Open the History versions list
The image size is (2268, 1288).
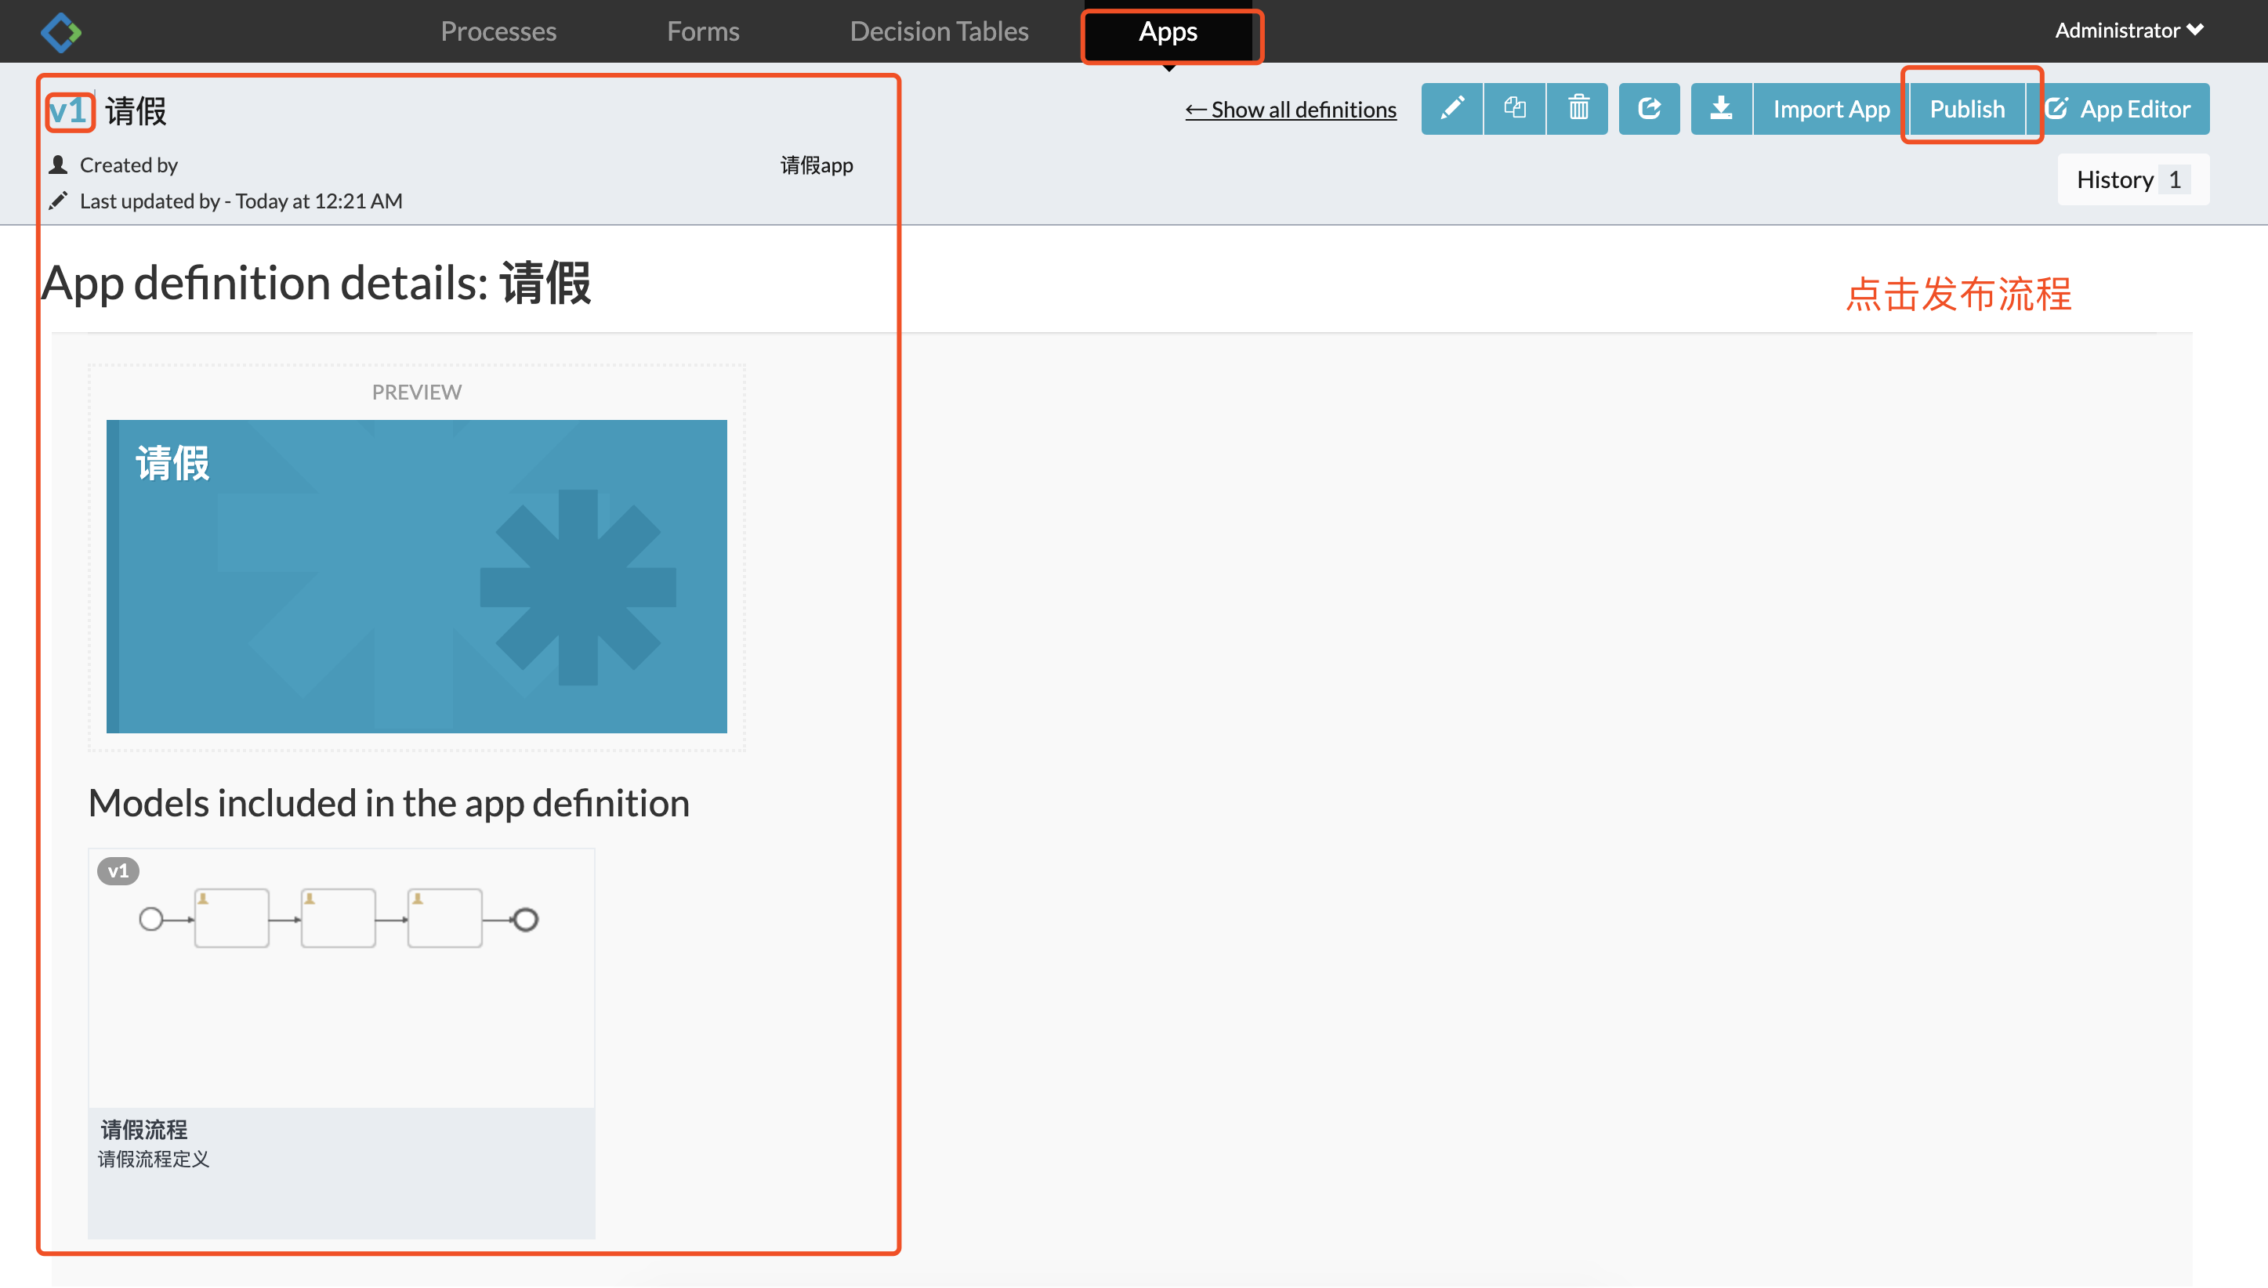(x=2132, y=179)
